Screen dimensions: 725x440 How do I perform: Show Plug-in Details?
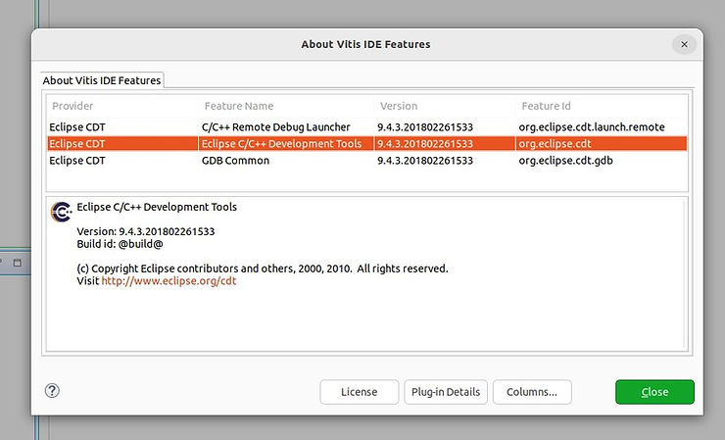446,392
